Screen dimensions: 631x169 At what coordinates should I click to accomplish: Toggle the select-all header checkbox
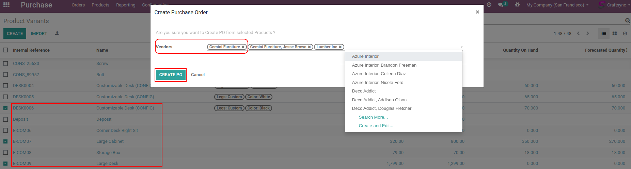click(x=5, y=50)
